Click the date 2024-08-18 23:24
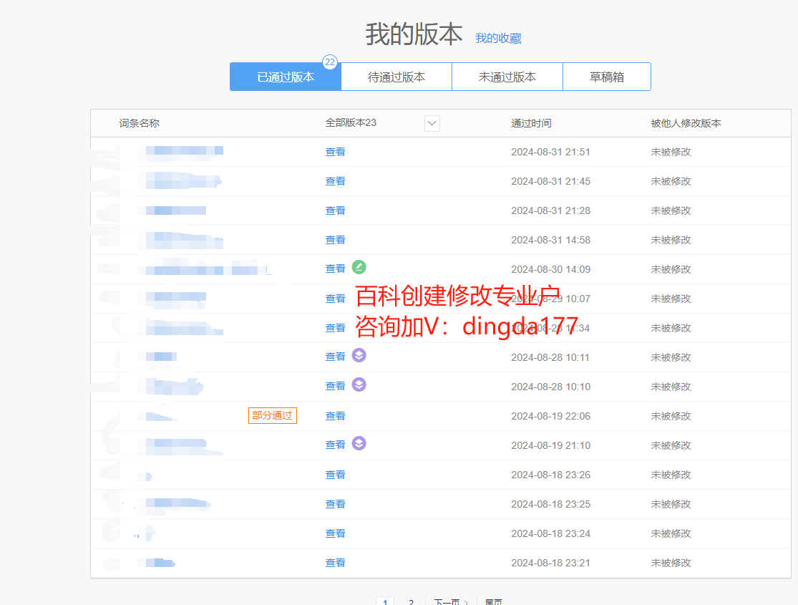 coord(550,533)
